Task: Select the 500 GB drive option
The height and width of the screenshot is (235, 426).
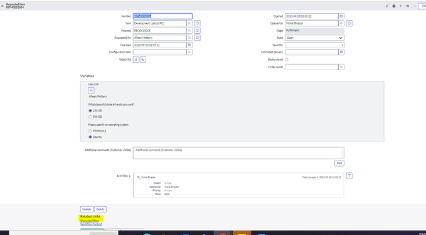Action: point(90,117)
